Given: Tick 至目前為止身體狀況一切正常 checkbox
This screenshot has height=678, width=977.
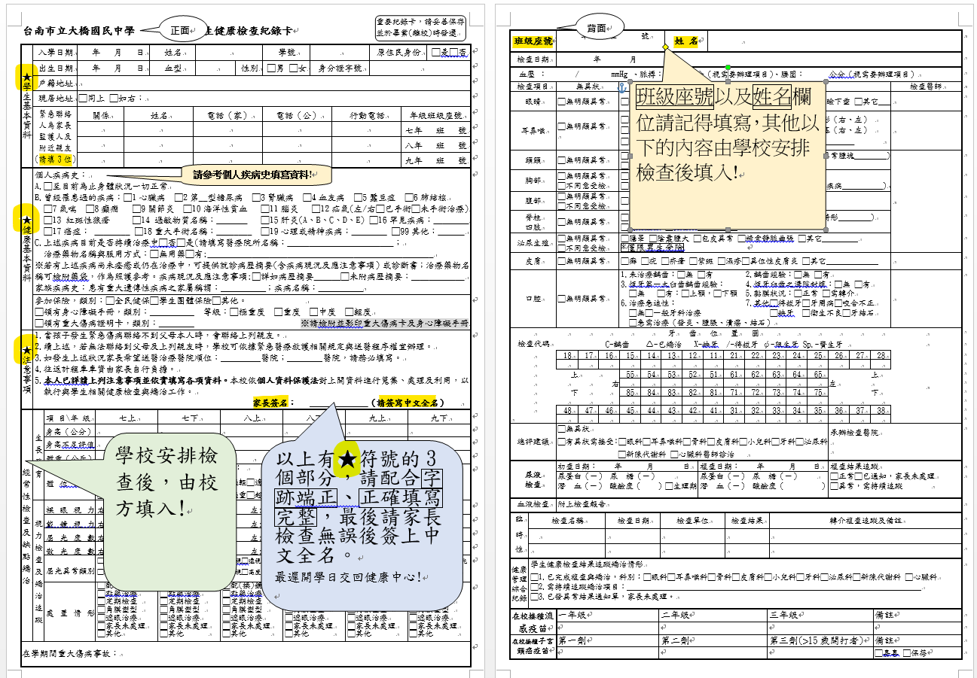Looking at the screenshot, I should point(48,187).
